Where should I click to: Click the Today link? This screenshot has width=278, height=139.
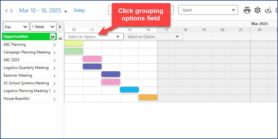(x=79, y=11)
